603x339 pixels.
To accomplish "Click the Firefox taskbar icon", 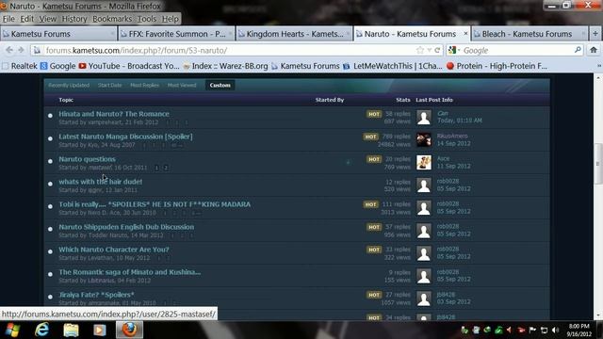I will (x=130, y=330).
